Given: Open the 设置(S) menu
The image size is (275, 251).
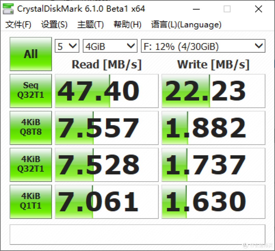Looking at the screenshot, I should click(54, 24).
